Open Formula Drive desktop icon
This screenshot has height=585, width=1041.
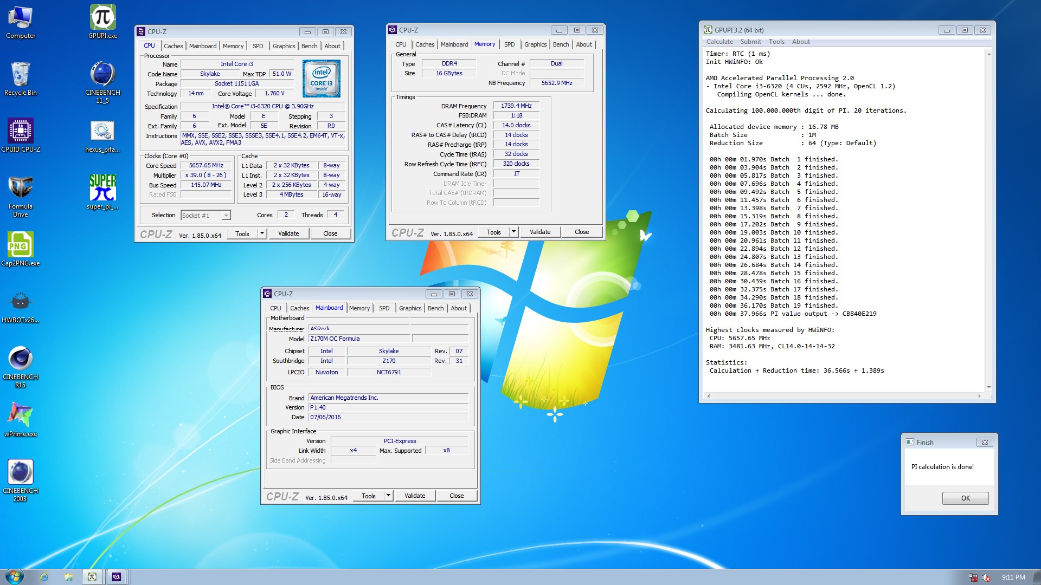tap(21, 196)
